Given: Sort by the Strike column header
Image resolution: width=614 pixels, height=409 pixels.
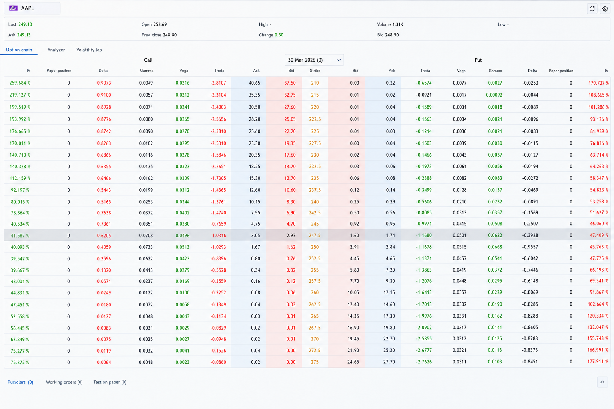Looking at the screenshot, I should coord(315,71).
